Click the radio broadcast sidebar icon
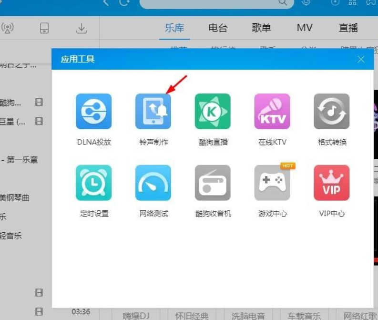This screenshot has width=378, height=320. (8, 28)
